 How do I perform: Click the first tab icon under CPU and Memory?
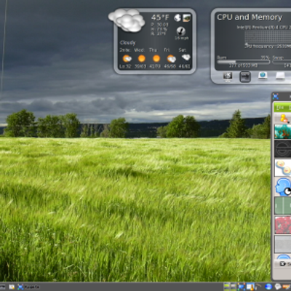coord(228,76)
